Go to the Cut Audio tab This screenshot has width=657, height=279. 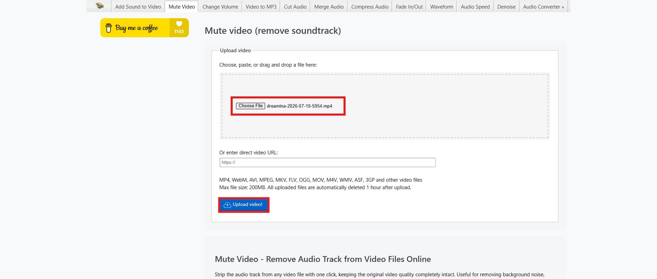click(295, 6)
